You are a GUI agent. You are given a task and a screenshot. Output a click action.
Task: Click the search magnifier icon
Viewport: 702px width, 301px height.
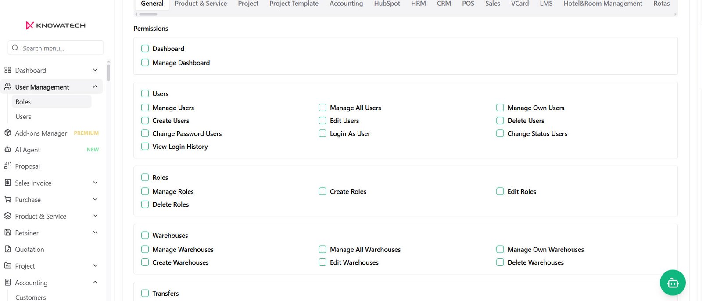tap(15, 48)
